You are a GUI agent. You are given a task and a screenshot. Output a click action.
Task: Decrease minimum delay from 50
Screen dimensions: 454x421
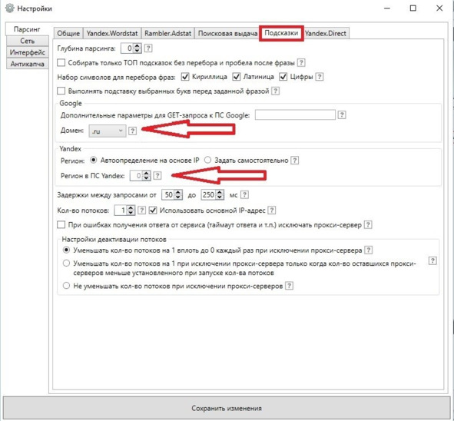(178, 197)
